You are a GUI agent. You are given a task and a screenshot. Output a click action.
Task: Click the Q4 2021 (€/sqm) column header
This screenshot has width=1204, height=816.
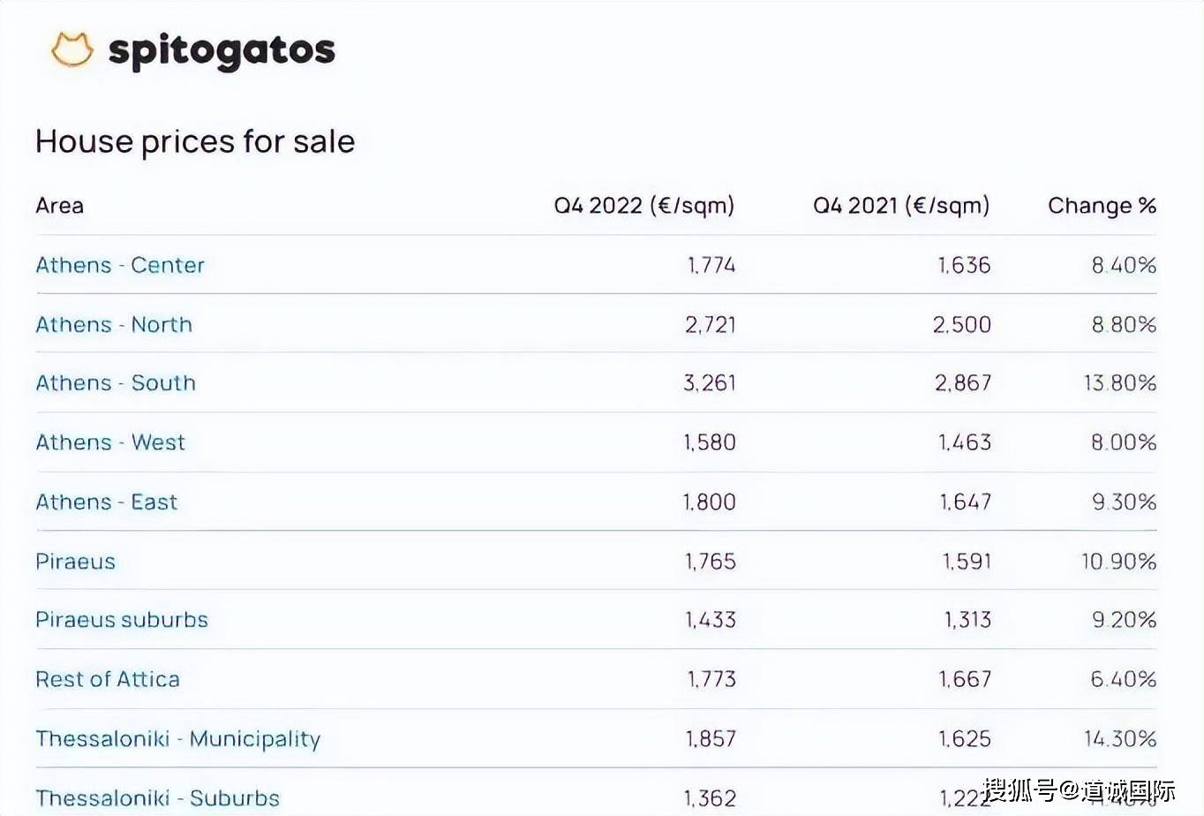click(901, 206)
